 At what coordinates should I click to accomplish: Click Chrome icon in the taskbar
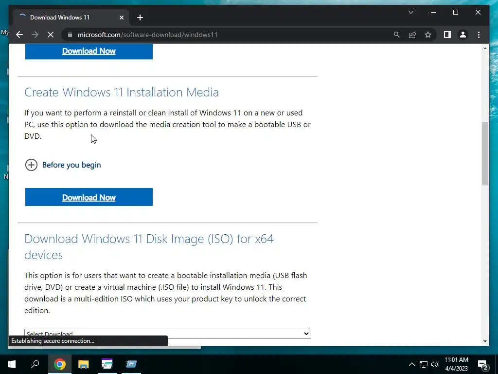point(59,364)
